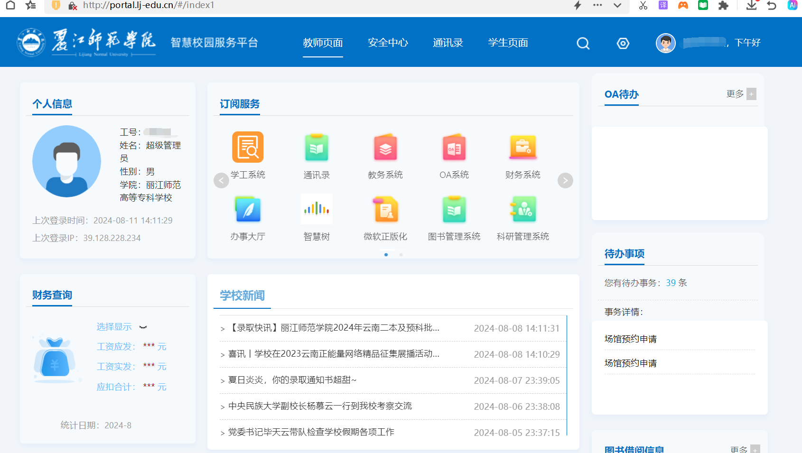Open the 通讯录 green book icon
This screenshot has height=453, width=802.
click(317, 148)
